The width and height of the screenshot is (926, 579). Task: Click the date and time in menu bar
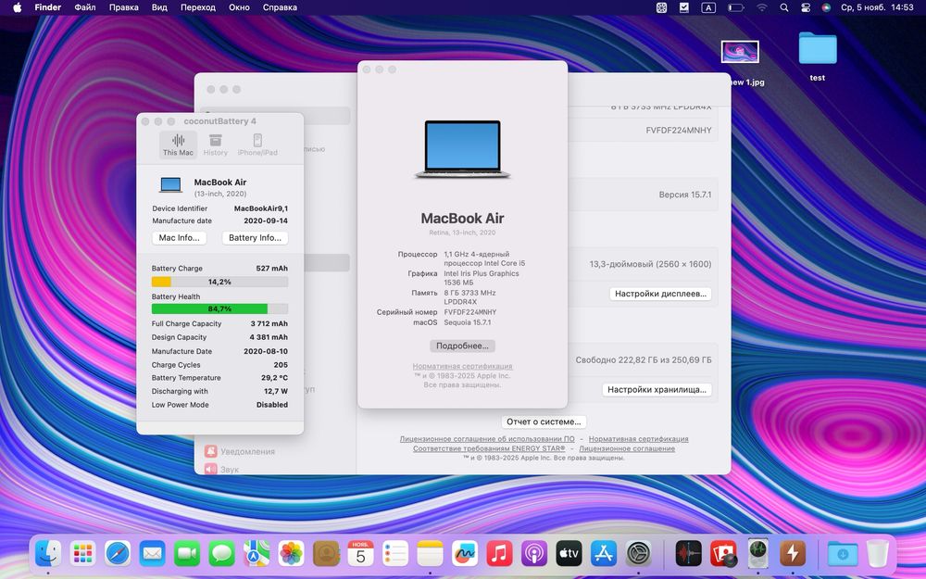pyautogui.click(x=877, y=7)
